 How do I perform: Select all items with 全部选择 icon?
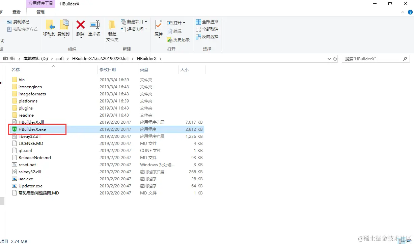click(x=207, y=22)
